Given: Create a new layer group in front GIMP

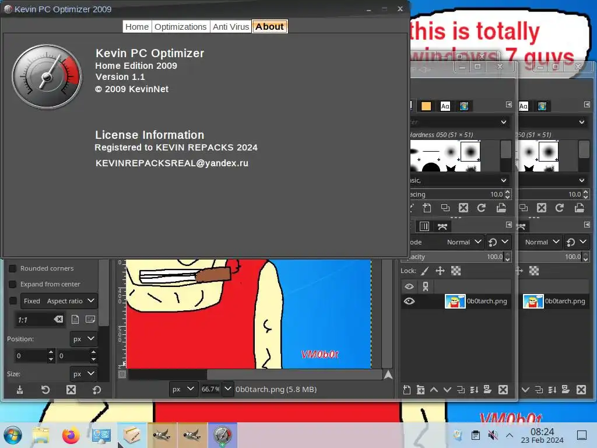Looking at the screenshot, I should pyautogui.click(x=420, y=390).
